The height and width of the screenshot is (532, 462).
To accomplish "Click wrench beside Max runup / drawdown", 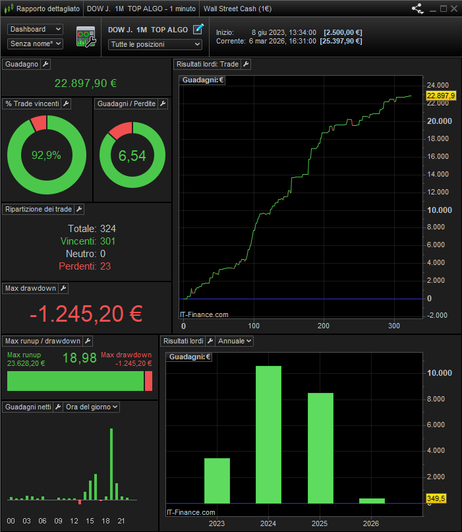I will tap(88, 341).
